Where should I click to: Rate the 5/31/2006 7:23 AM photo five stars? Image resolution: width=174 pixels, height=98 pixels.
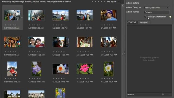(112, 52)
